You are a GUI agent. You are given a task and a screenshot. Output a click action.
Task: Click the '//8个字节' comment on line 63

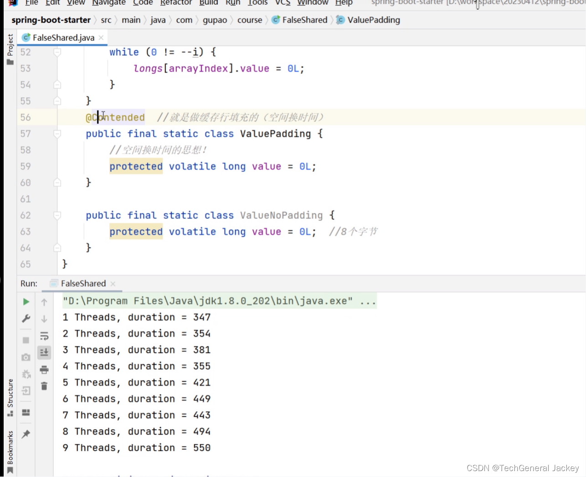pos(353,232)
